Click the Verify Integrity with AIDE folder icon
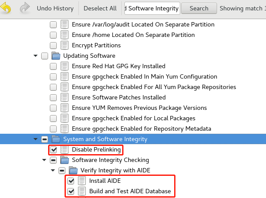Image resolution: width=266 pixels, height=198 pixels. click(73, 170)
